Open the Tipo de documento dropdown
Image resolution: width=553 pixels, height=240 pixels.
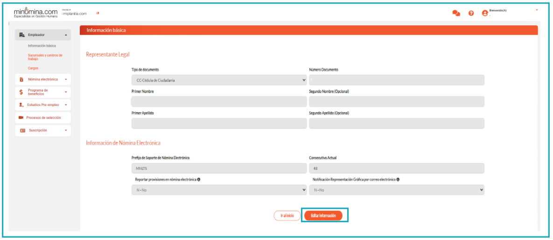click(219, 80)
